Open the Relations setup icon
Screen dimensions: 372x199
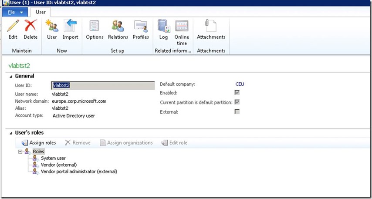pyautogui.click(x=118, y=27)
